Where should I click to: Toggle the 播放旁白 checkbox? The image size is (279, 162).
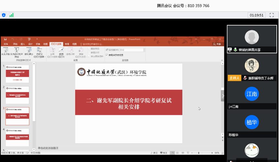89,49
